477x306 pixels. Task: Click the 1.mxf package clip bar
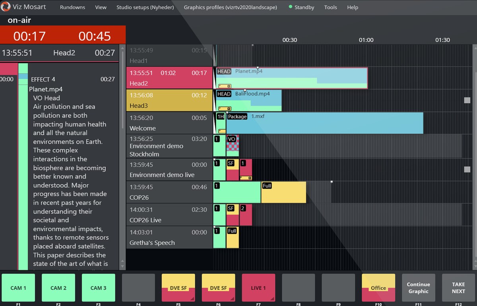tap(325, 123)
